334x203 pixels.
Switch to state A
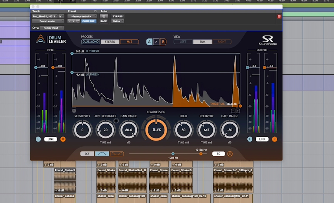point(149,42)
